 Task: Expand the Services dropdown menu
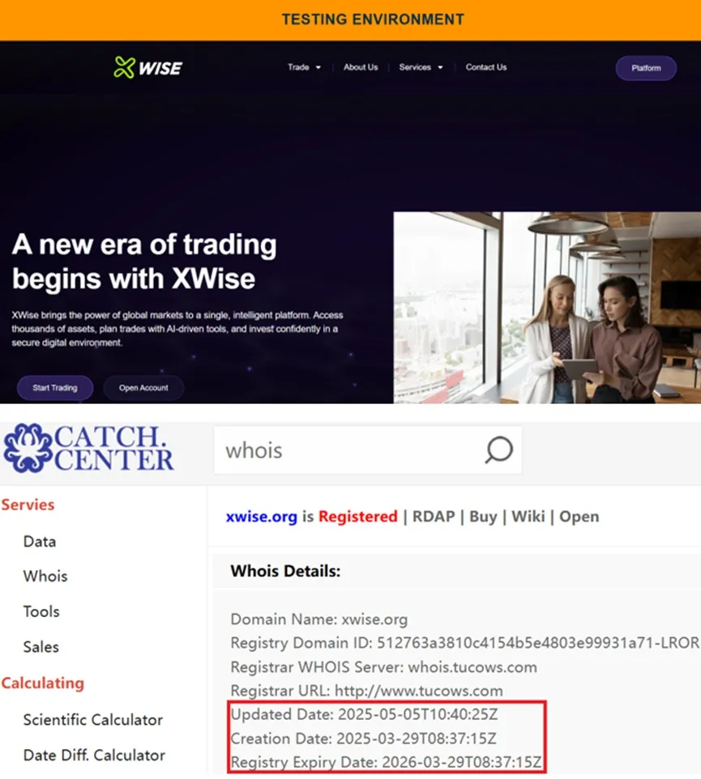coord(421,67)
